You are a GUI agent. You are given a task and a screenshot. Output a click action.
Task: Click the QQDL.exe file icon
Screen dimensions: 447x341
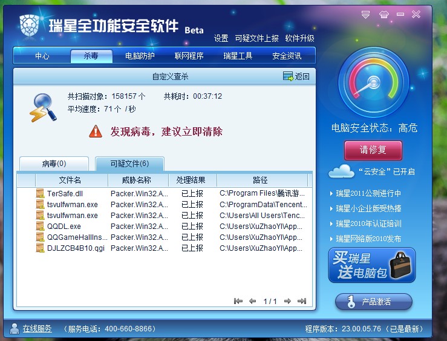(40, 226)
